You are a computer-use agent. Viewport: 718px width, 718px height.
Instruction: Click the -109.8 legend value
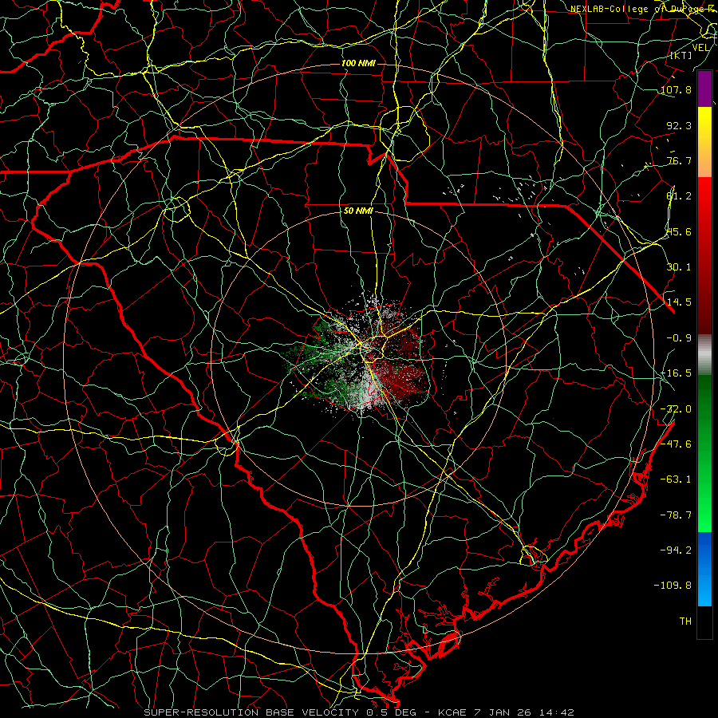click(x=673, y=586)
